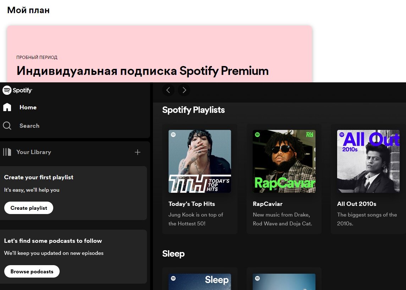This screenshot has height=290, width=406.
Task: Click "Индивидуальная подписка Spotify Premium" plan title
Action: coord(143,71)
